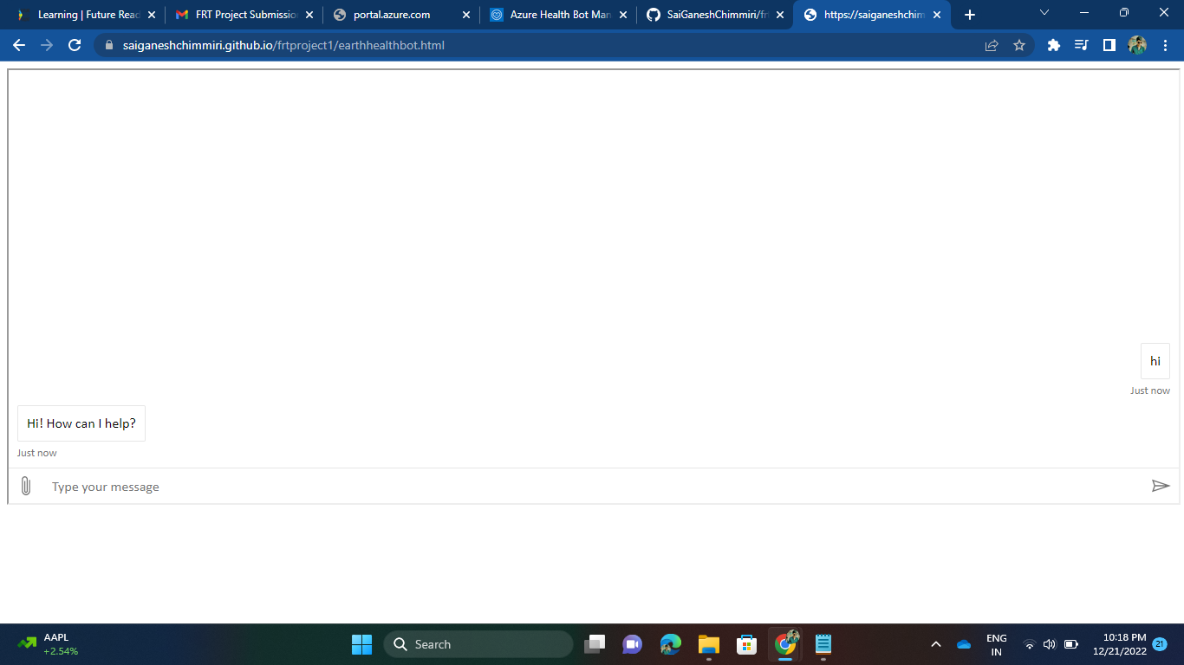
Task: Click the address bar URL
Action: 283,45
